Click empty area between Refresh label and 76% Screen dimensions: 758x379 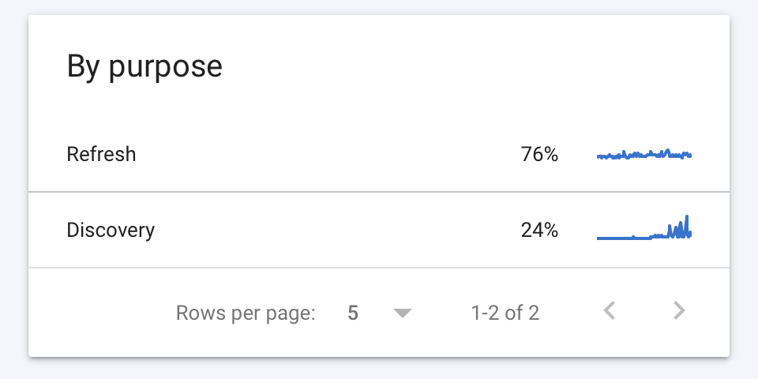[328, 155]
